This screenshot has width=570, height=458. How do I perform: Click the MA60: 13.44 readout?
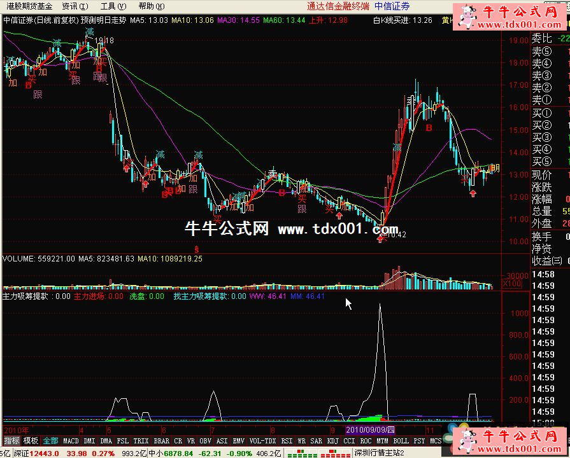(284, 20)
